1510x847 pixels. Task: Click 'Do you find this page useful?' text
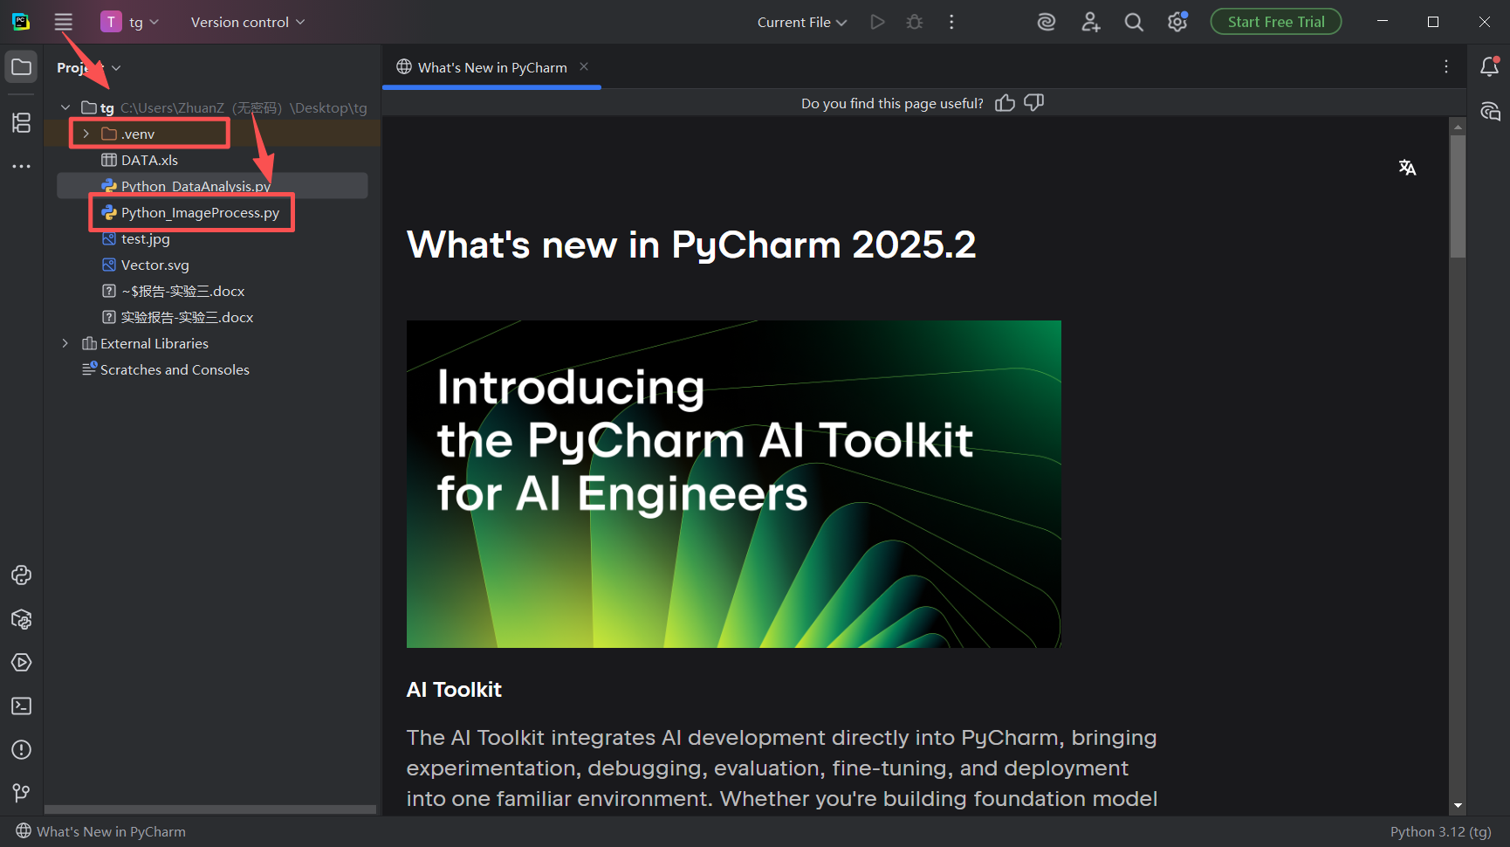pyautogui.click(x=892, y=103)
